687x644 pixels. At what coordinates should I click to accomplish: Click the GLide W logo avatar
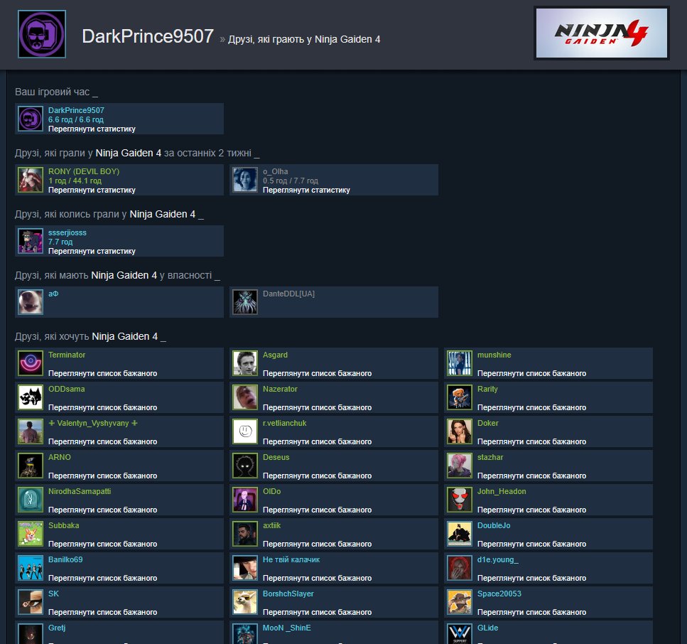click(460, 633)
